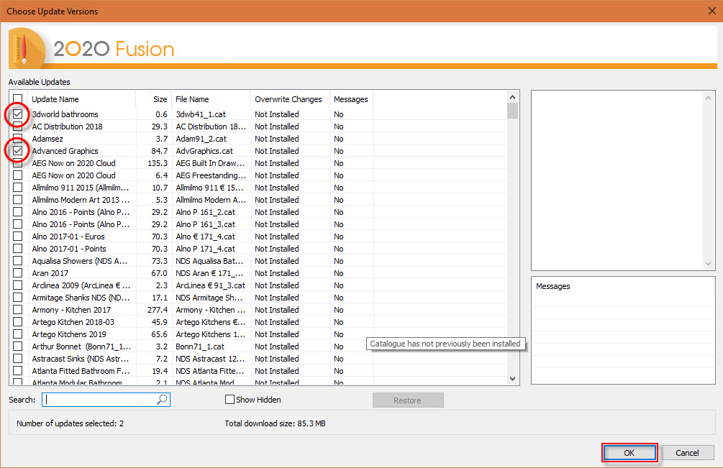The image size is (723, 468).
Task: Click the scrollbar up arrow
Action: point(512,96)
